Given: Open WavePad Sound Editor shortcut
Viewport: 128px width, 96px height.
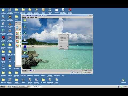Looking at the screenshot, I should 10,39.
